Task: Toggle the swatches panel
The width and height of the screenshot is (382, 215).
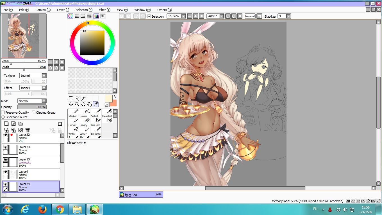Action: coord(96,16)
